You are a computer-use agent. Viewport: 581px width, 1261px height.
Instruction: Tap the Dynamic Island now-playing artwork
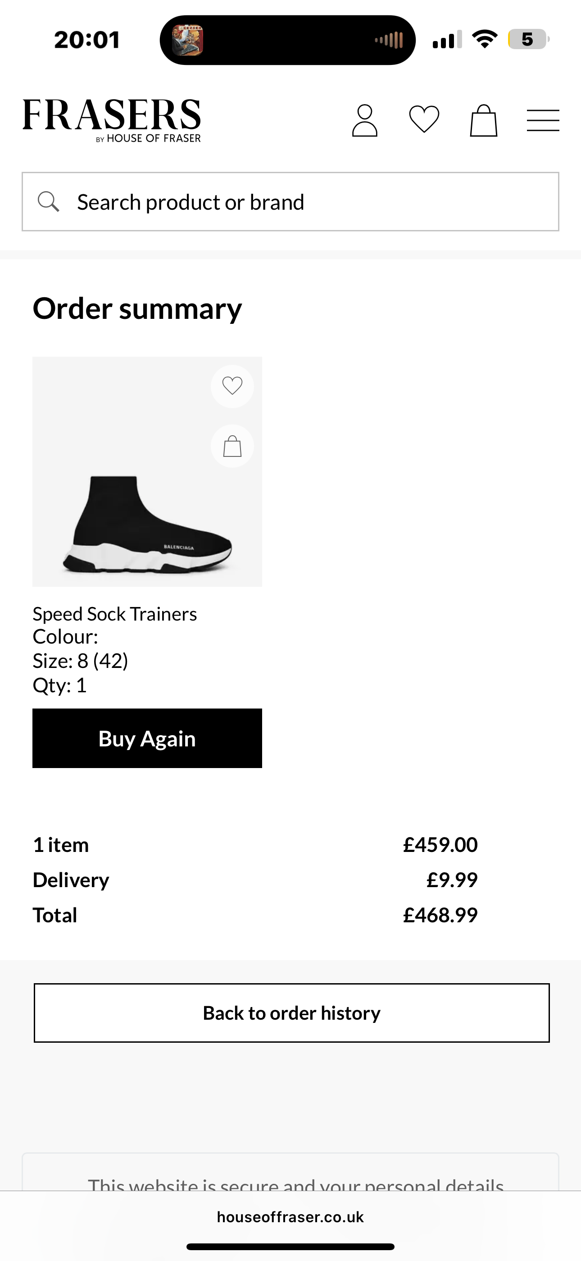coord(188,40)
